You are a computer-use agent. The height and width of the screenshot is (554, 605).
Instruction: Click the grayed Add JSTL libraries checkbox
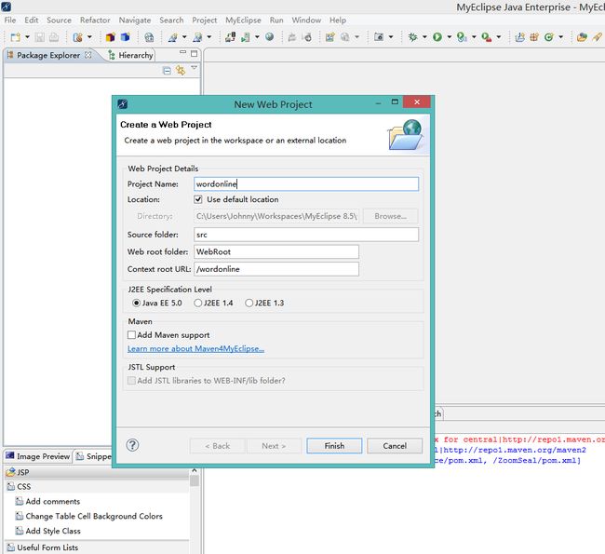pos(131,380)
